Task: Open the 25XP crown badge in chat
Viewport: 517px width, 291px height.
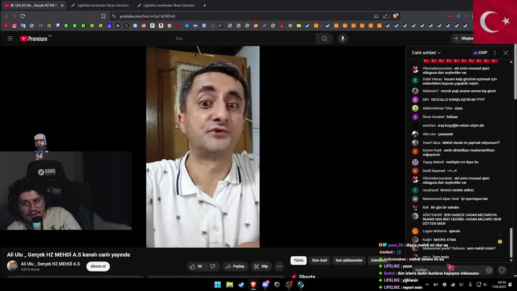Action: [481, 53]
